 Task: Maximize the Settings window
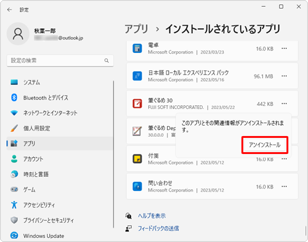[x=281, y=7]
